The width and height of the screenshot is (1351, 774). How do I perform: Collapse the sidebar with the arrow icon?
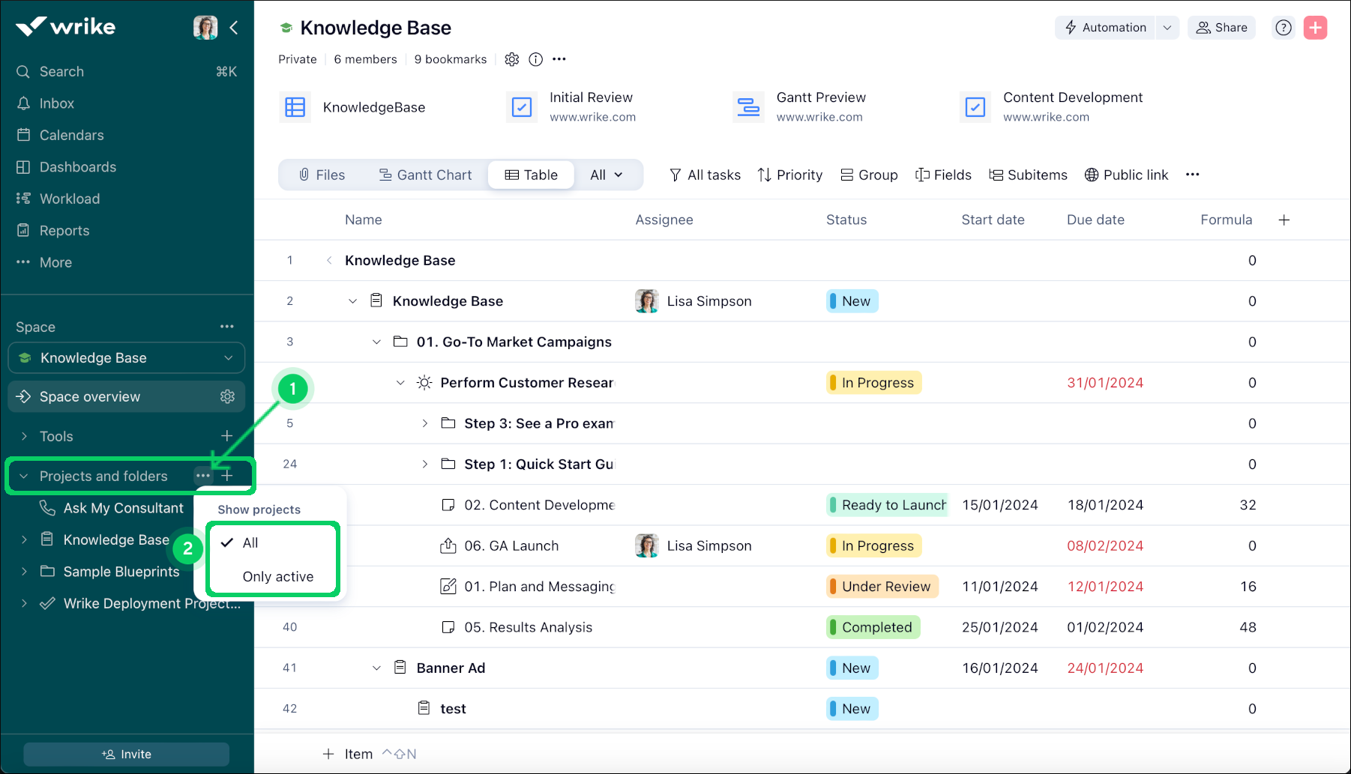coord(234,28)
